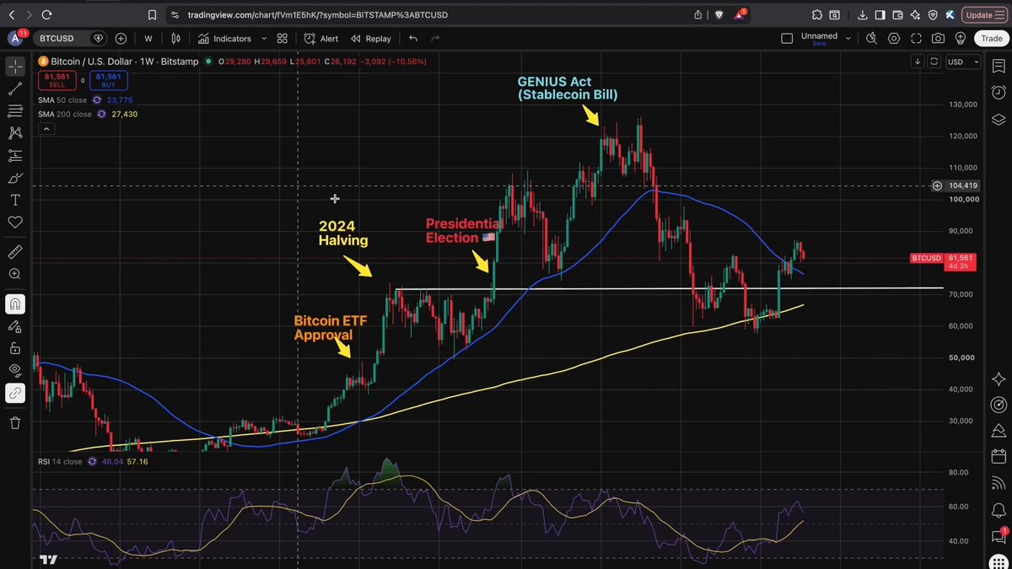Activate the zoom in tool
Viewport: 1012px width, 569px height.
pyautogui.click(x=15, y=274)
